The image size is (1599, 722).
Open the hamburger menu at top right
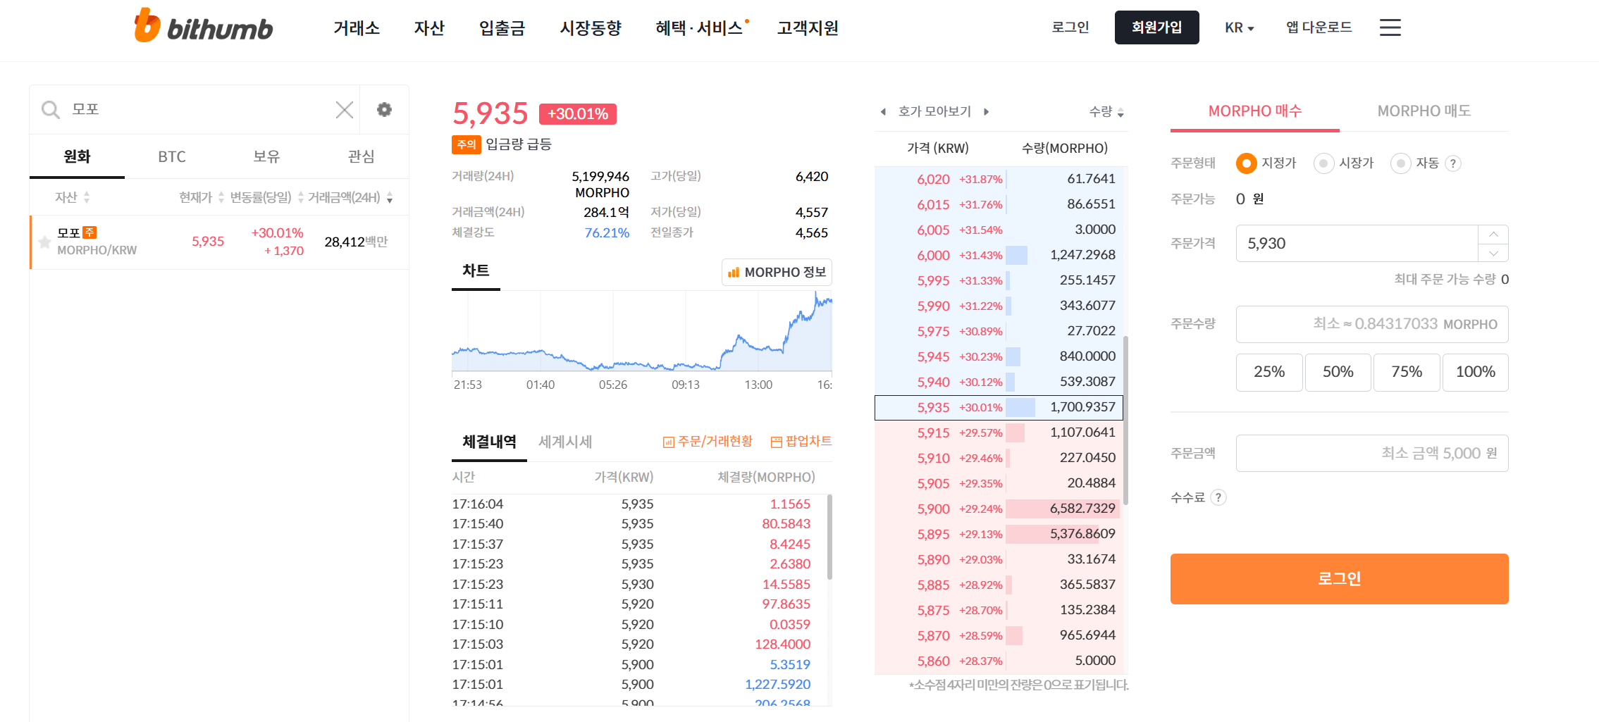pos(1389,27)
